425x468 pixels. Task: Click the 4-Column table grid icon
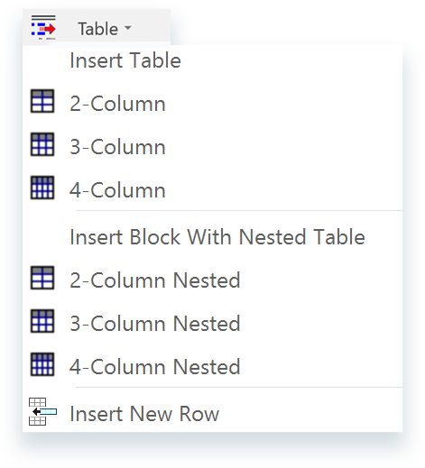pos(42,188)
